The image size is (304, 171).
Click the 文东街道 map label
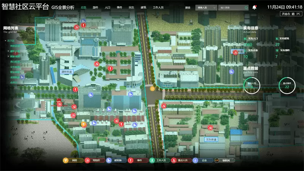click(211, 139)
